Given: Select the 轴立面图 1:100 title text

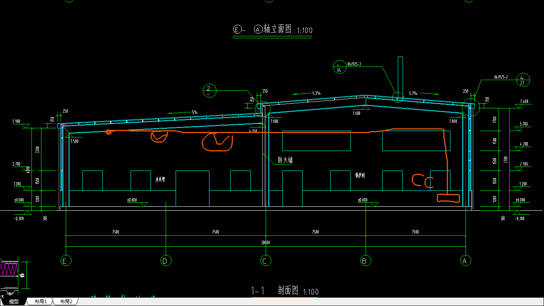Looking at the screenshot, I should (288, 29).
